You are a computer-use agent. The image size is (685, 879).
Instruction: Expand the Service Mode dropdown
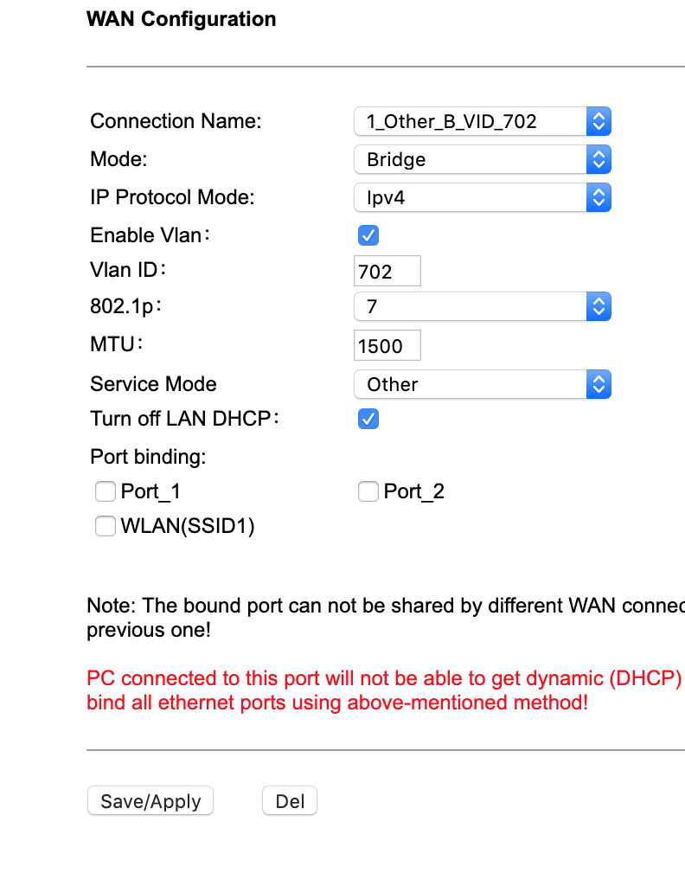tap(482, 384)
